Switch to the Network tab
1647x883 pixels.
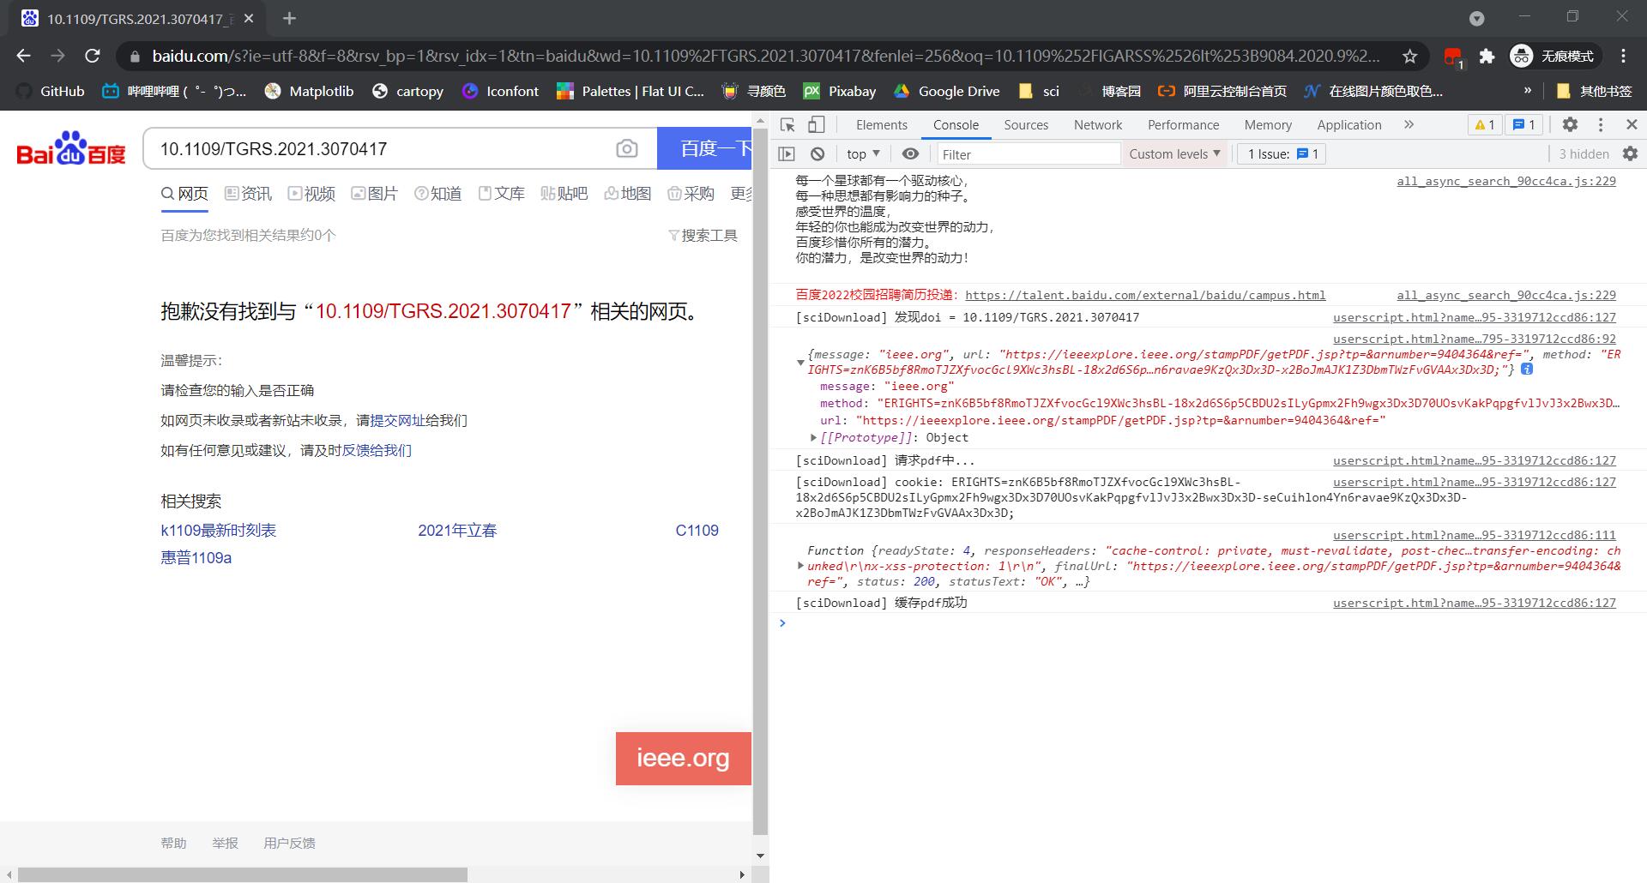coord(1098,125)
